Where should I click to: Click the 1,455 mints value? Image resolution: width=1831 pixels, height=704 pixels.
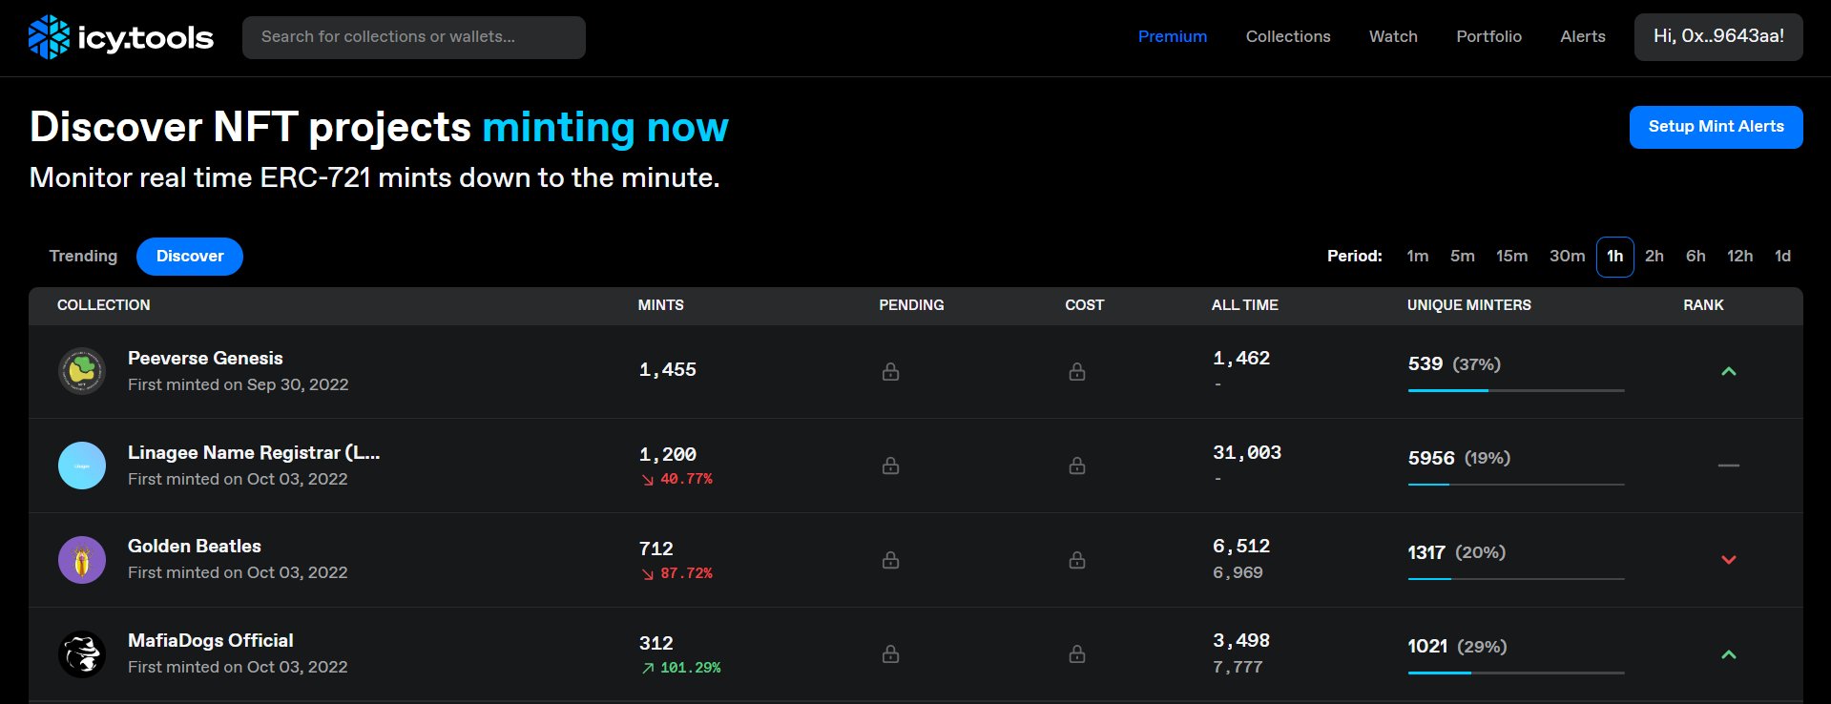(x=668, y=370)
